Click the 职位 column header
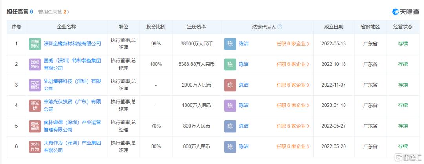The width and height of the screenshot is (424, 164). [123, 27]
